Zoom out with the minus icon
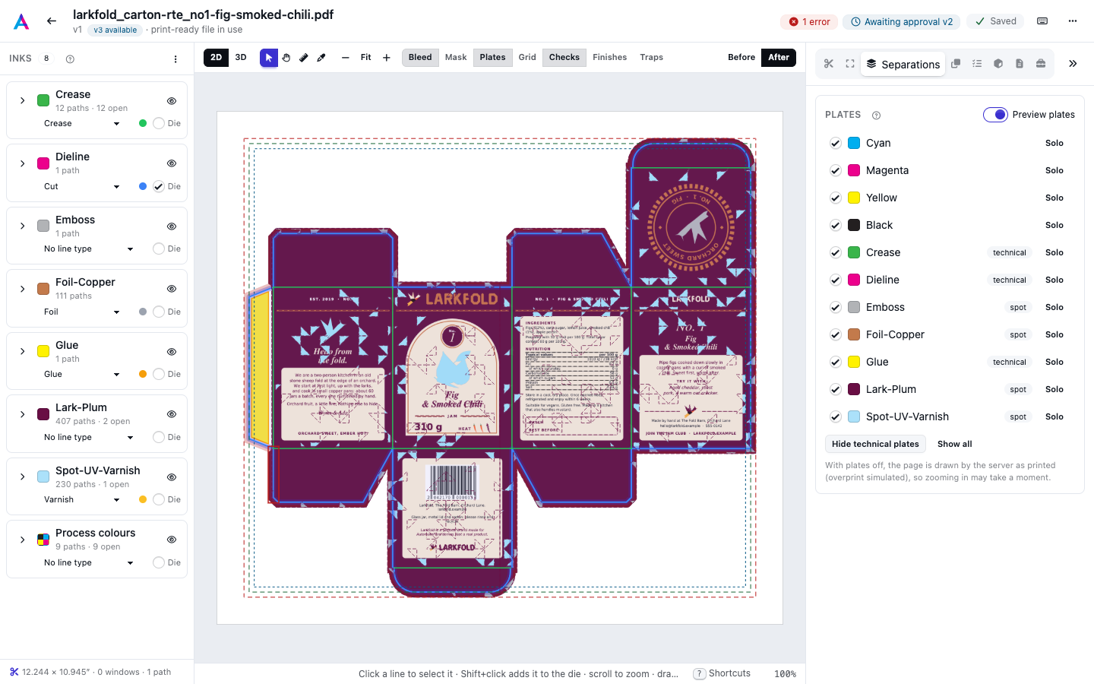This screenshot has height=684, width=1094. (346, 58)
